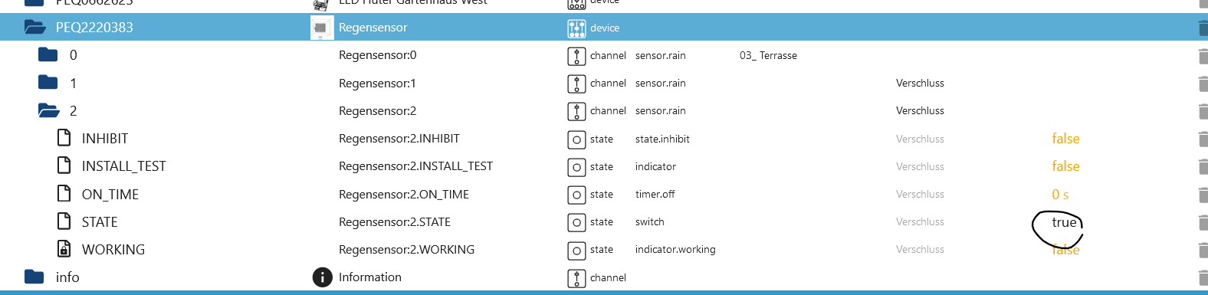1208x295 pixels.
Task: Click the channel icon of Regensensor:0
Action: (x=576, y=56)
